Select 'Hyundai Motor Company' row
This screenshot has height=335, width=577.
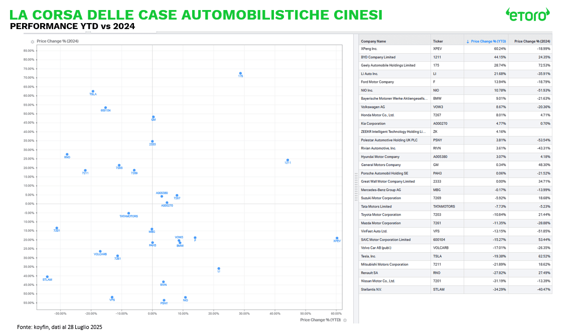point(455,156)
